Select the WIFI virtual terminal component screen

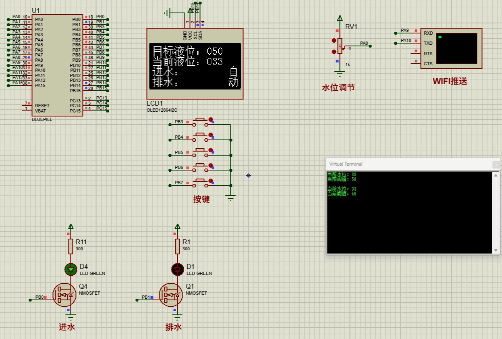[x=456, y=48]
